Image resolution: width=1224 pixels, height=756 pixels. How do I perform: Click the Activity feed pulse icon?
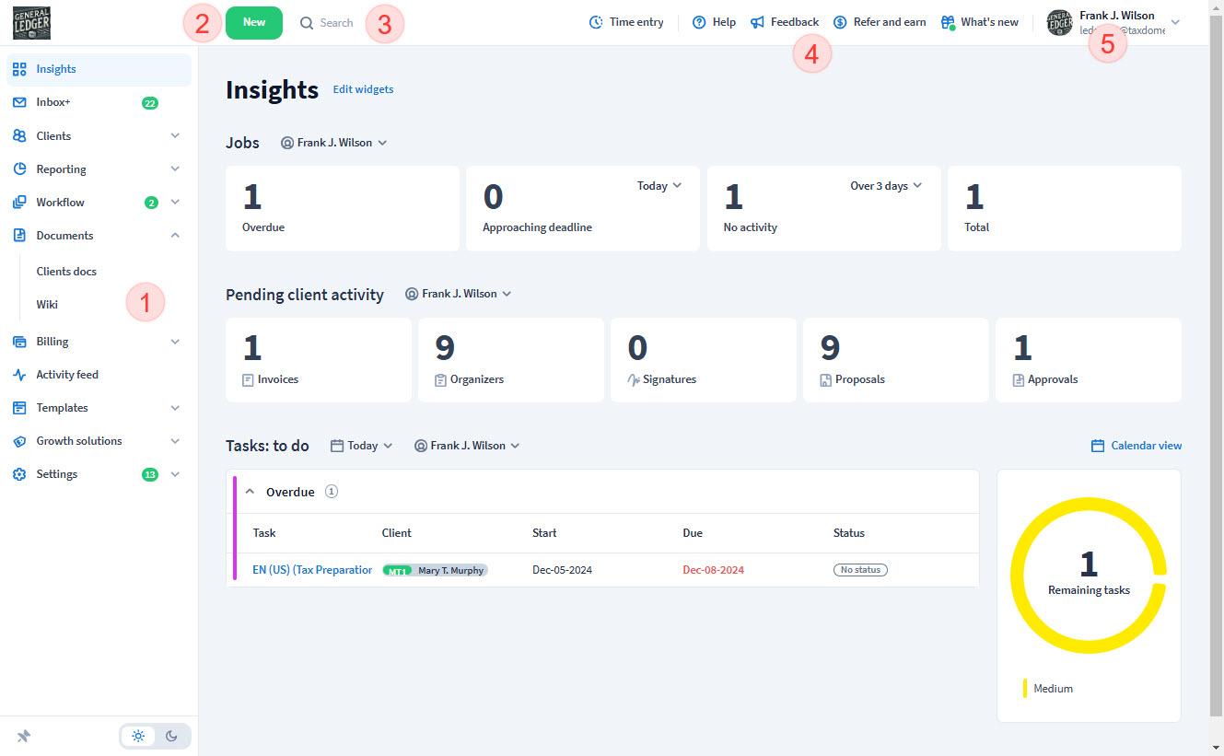(x=19, y=375)
